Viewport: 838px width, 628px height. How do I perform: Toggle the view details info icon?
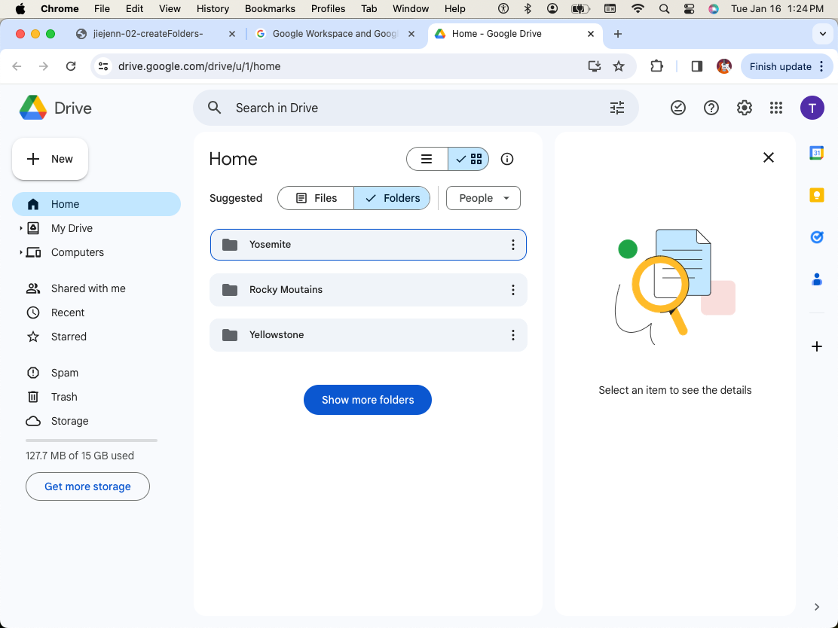506,159
